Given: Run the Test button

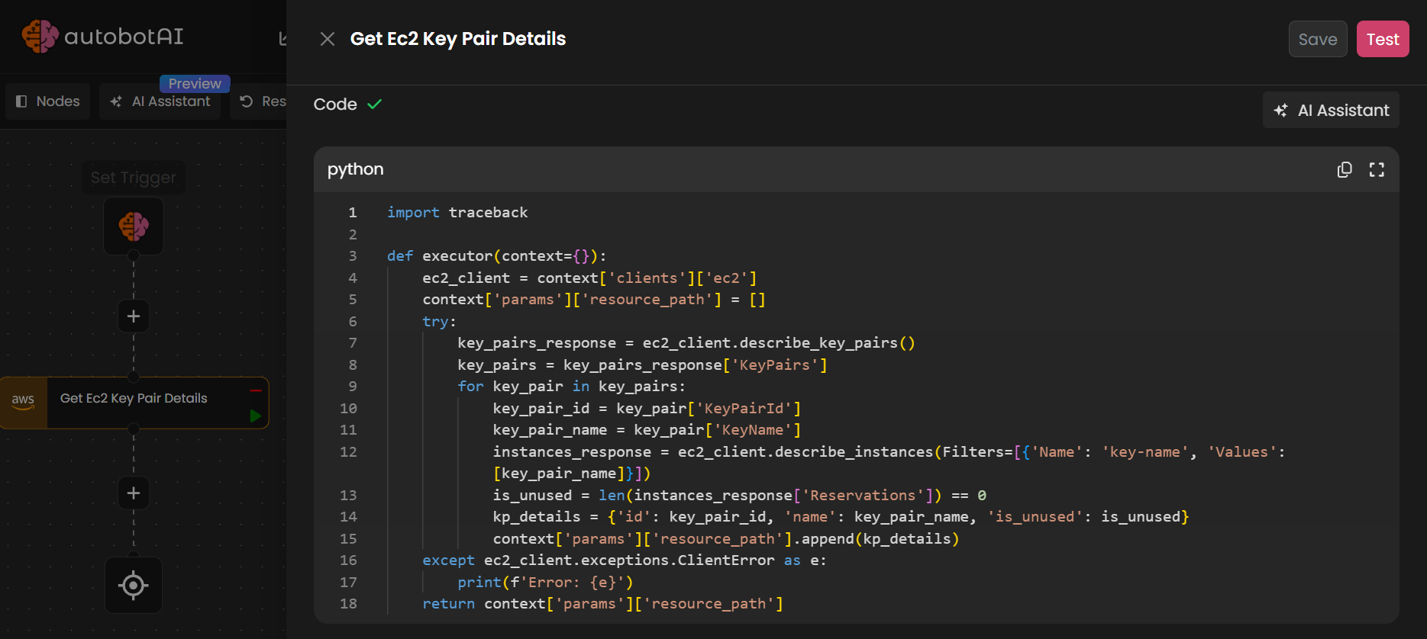Looking at the screenshot, I should tap(1383, 39).
